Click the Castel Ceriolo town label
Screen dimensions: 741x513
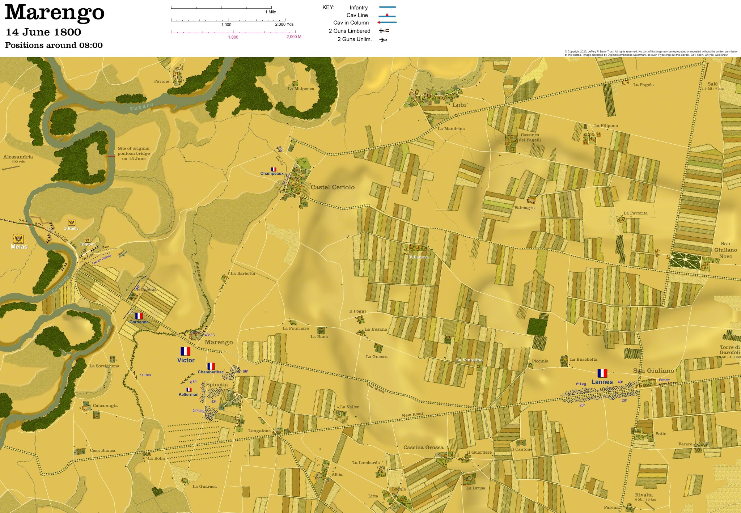tap(333, 187)
